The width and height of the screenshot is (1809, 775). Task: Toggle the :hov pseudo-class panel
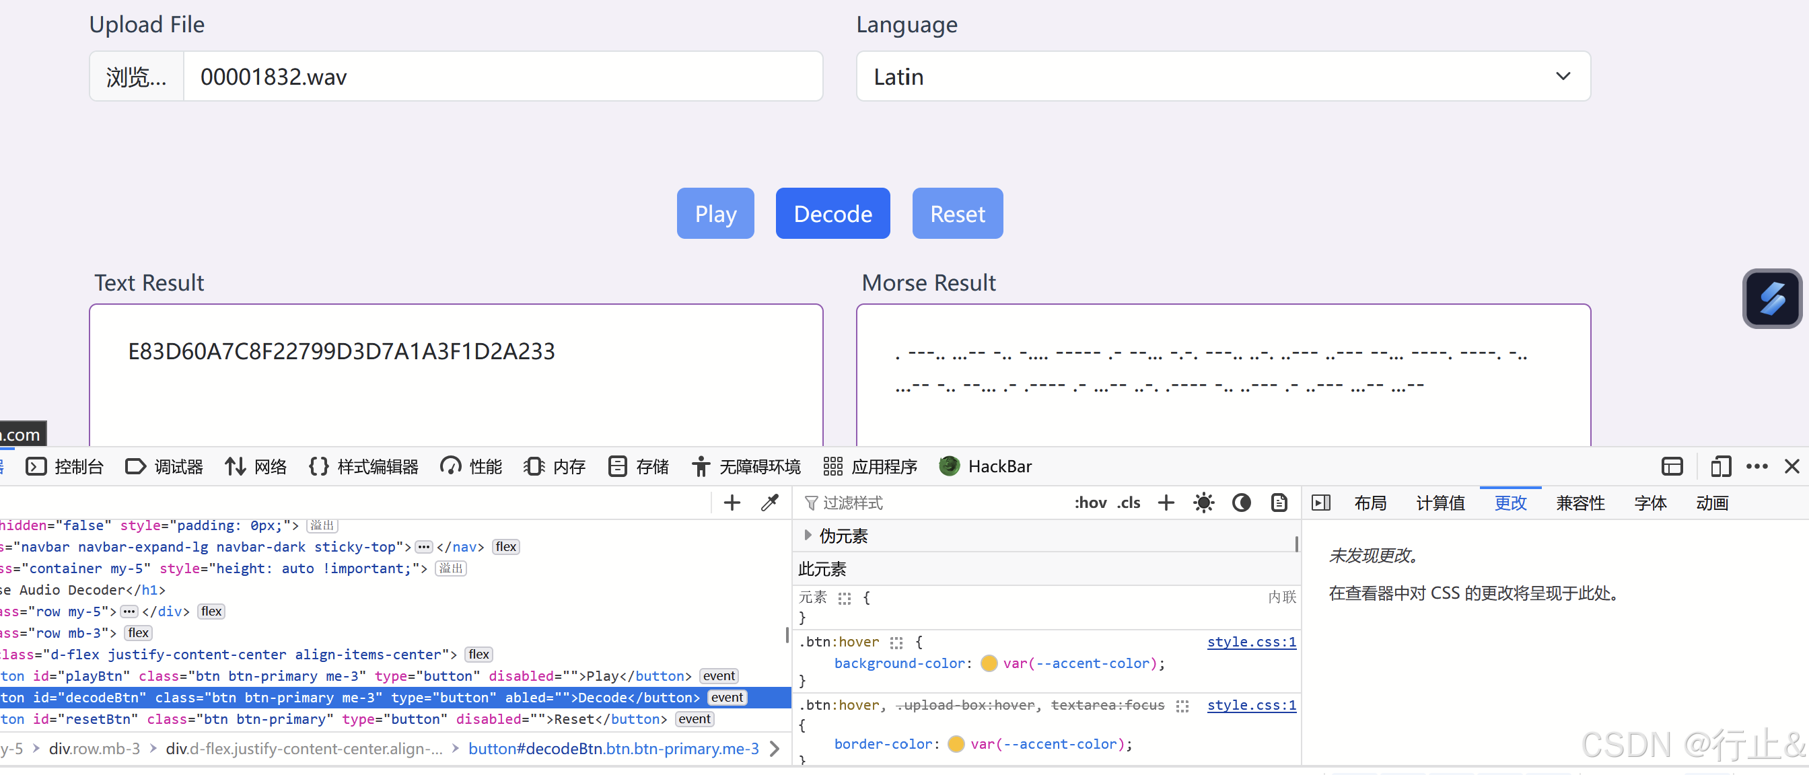coord(1090,503)
